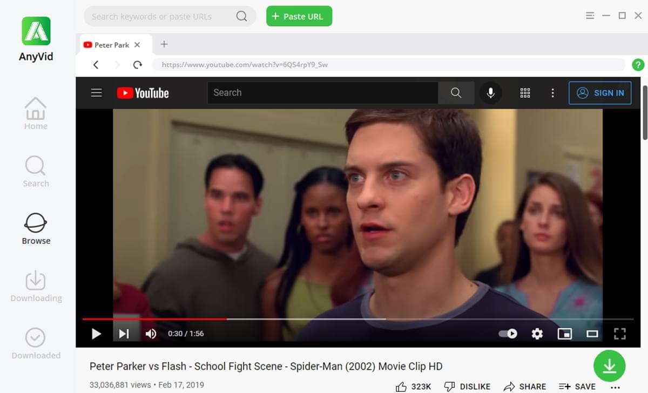This screenshot has width=648, height=393.
Task: Enable miniplayer mode
Action: (564, 334)
